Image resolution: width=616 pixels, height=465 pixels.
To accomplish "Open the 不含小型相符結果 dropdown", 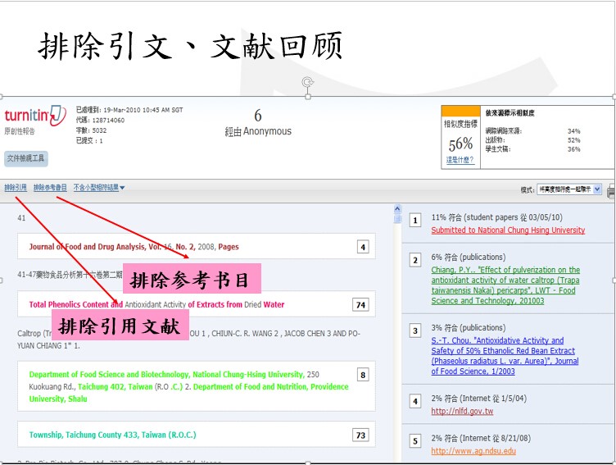I will tap(99, 188).
